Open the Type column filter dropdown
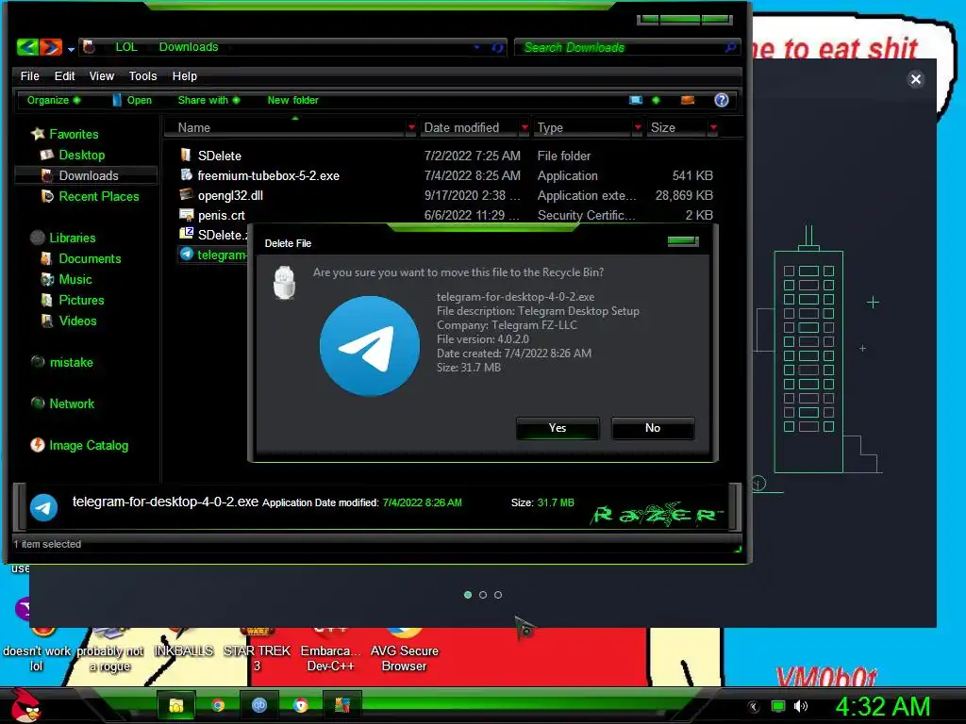This screenshot has height=724, width=966. pos(638,127)
